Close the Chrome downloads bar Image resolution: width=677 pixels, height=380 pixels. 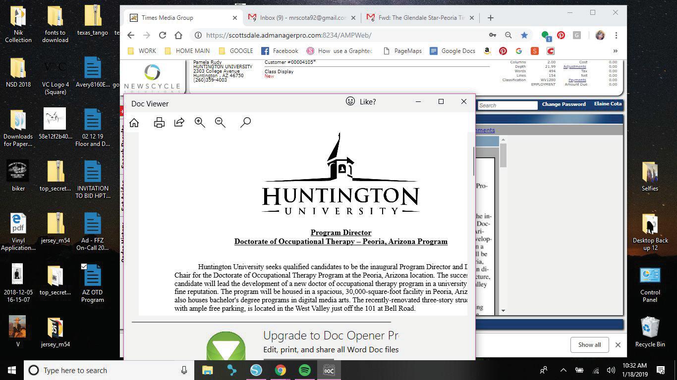coord(618,345)
